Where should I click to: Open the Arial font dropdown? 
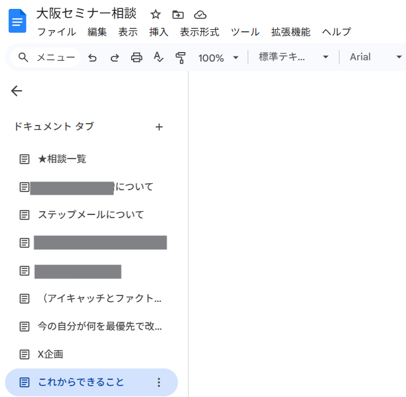pos(376,57)
